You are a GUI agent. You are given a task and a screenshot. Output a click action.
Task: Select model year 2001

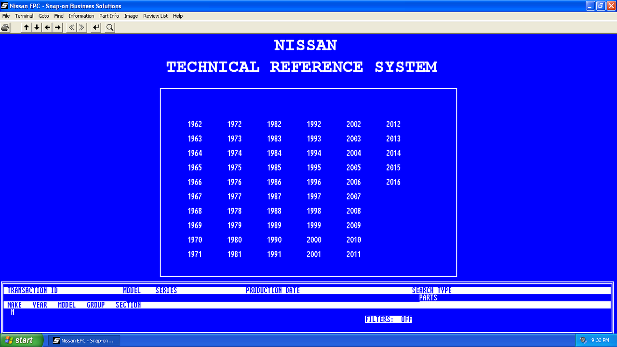314,254
